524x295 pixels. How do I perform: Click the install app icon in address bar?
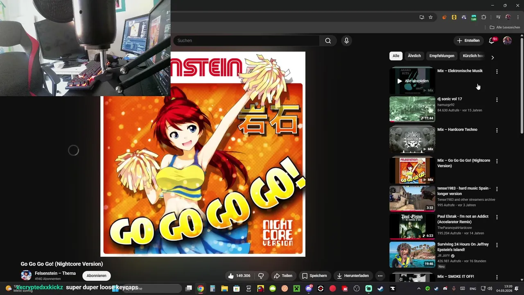pos(422,17)
